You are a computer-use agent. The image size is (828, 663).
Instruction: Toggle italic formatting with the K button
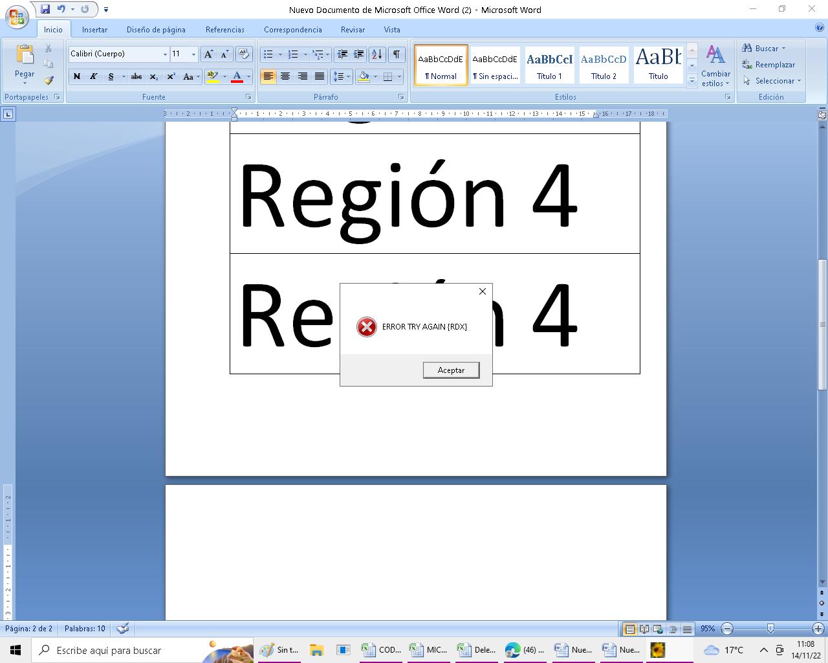coord(94,76)
